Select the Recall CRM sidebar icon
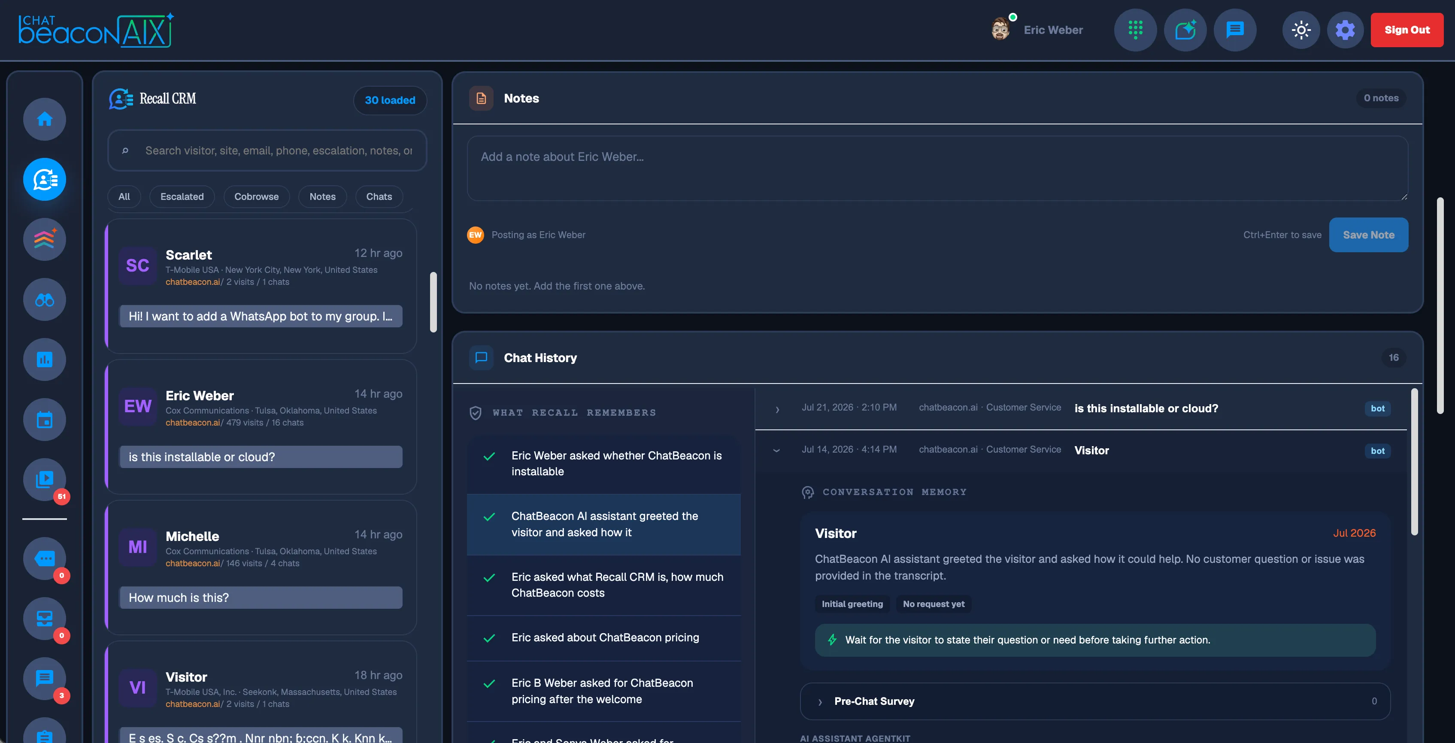 coord(45,179)
